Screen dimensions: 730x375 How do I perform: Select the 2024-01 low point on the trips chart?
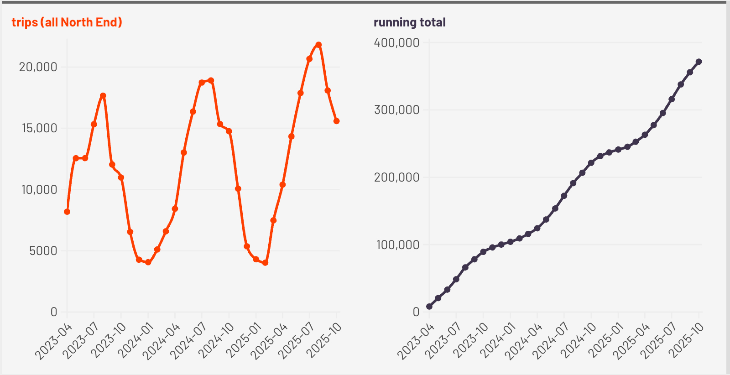click(x=148, y=262)
